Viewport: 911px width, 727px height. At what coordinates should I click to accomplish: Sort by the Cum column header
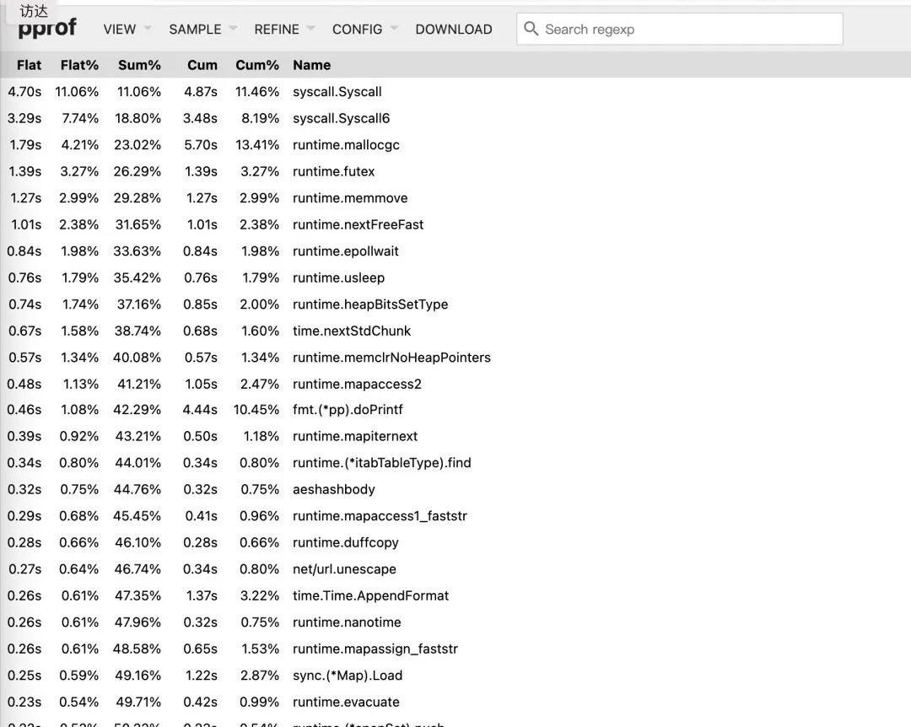pyautogui.click(x=202, y=65)
